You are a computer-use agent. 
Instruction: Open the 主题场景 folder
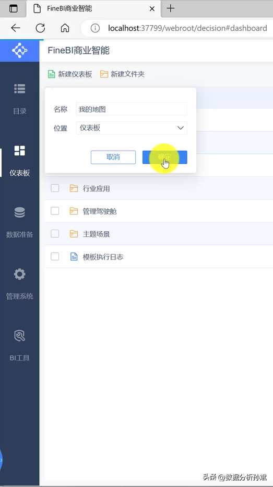(96, 234)
